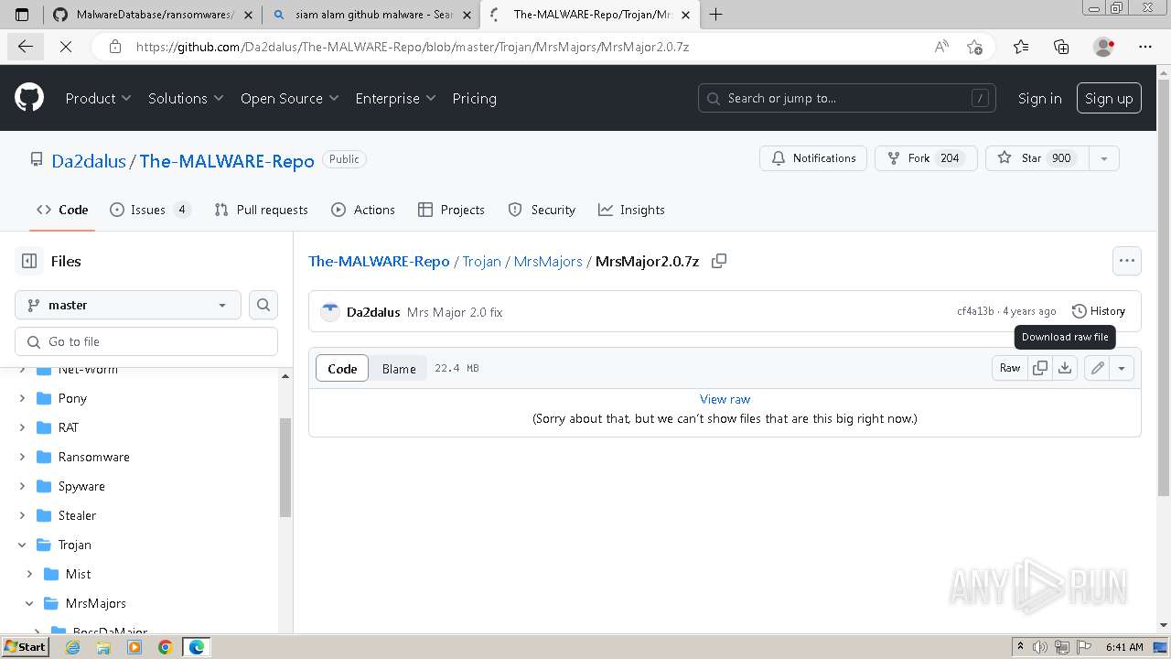Screen dimensions: 1171x659
Task: Copy file path icon next to MrsMajor2.0.7z
Action: tap(719, 261)
